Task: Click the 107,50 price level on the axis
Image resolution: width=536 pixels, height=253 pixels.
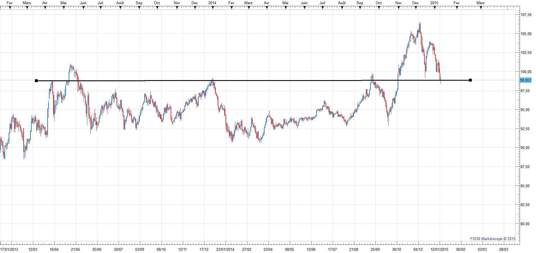Action: point(526,15)
